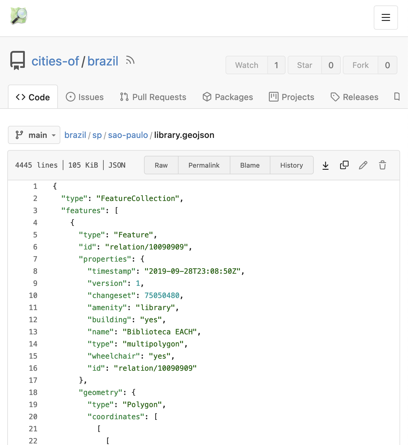View the Raw file
The image size is (408, 445).
coord(161,165)
